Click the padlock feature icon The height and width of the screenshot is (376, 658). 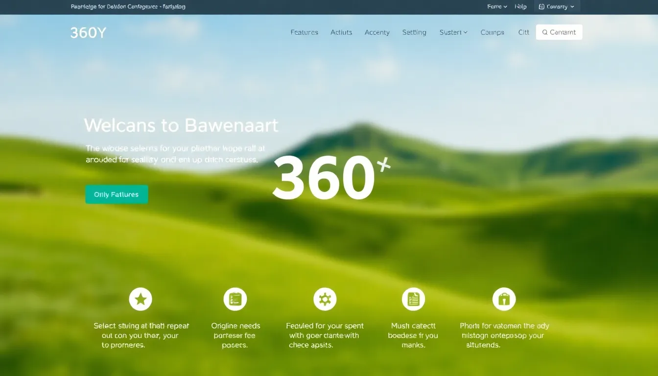504,299
